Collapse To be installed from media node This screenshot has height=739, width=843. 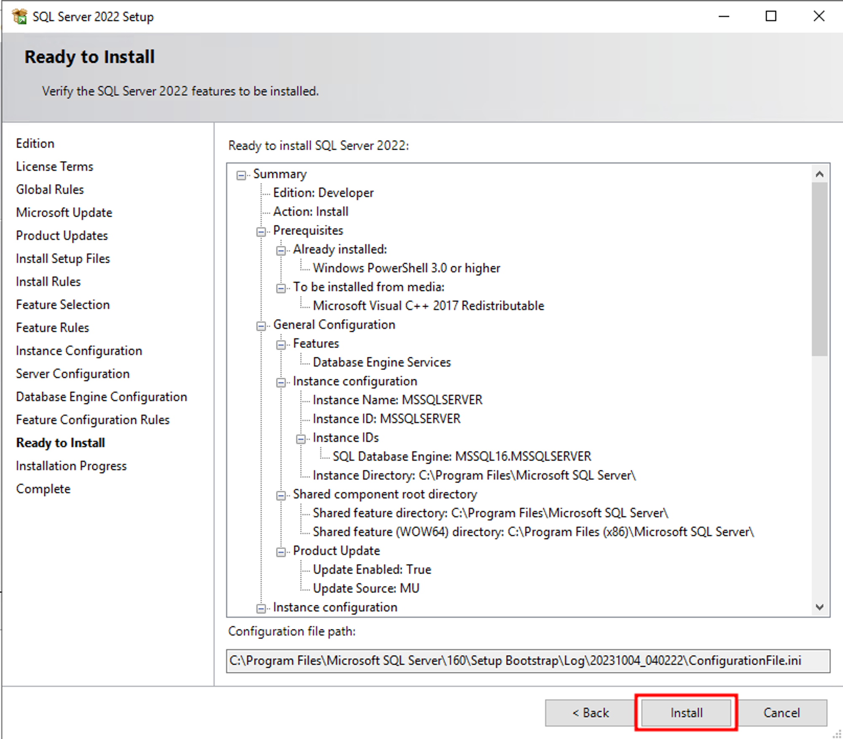[x=281, y=288]
